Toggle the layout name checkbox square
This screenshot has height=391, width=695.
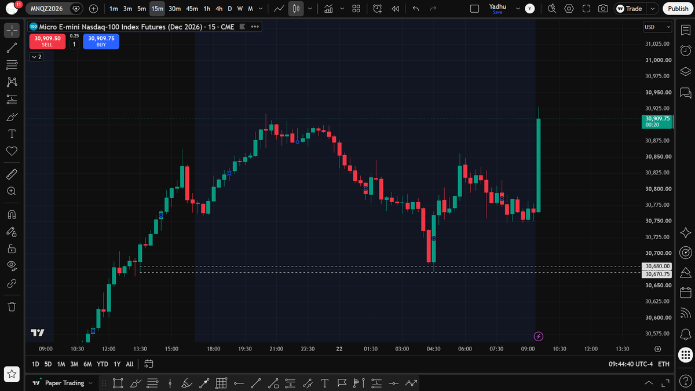[x=475, y=9]
